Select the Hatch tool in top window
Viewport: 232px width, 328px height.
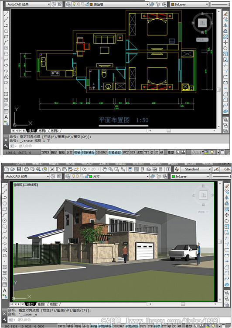pyautogui.click(x=6, y=94)
